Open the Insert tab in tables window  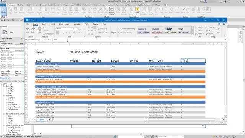53,24
